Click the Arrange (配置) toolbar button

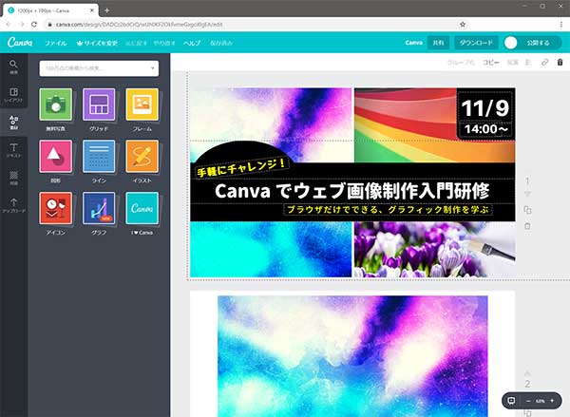pyautogui.click(x=513, y=62)
